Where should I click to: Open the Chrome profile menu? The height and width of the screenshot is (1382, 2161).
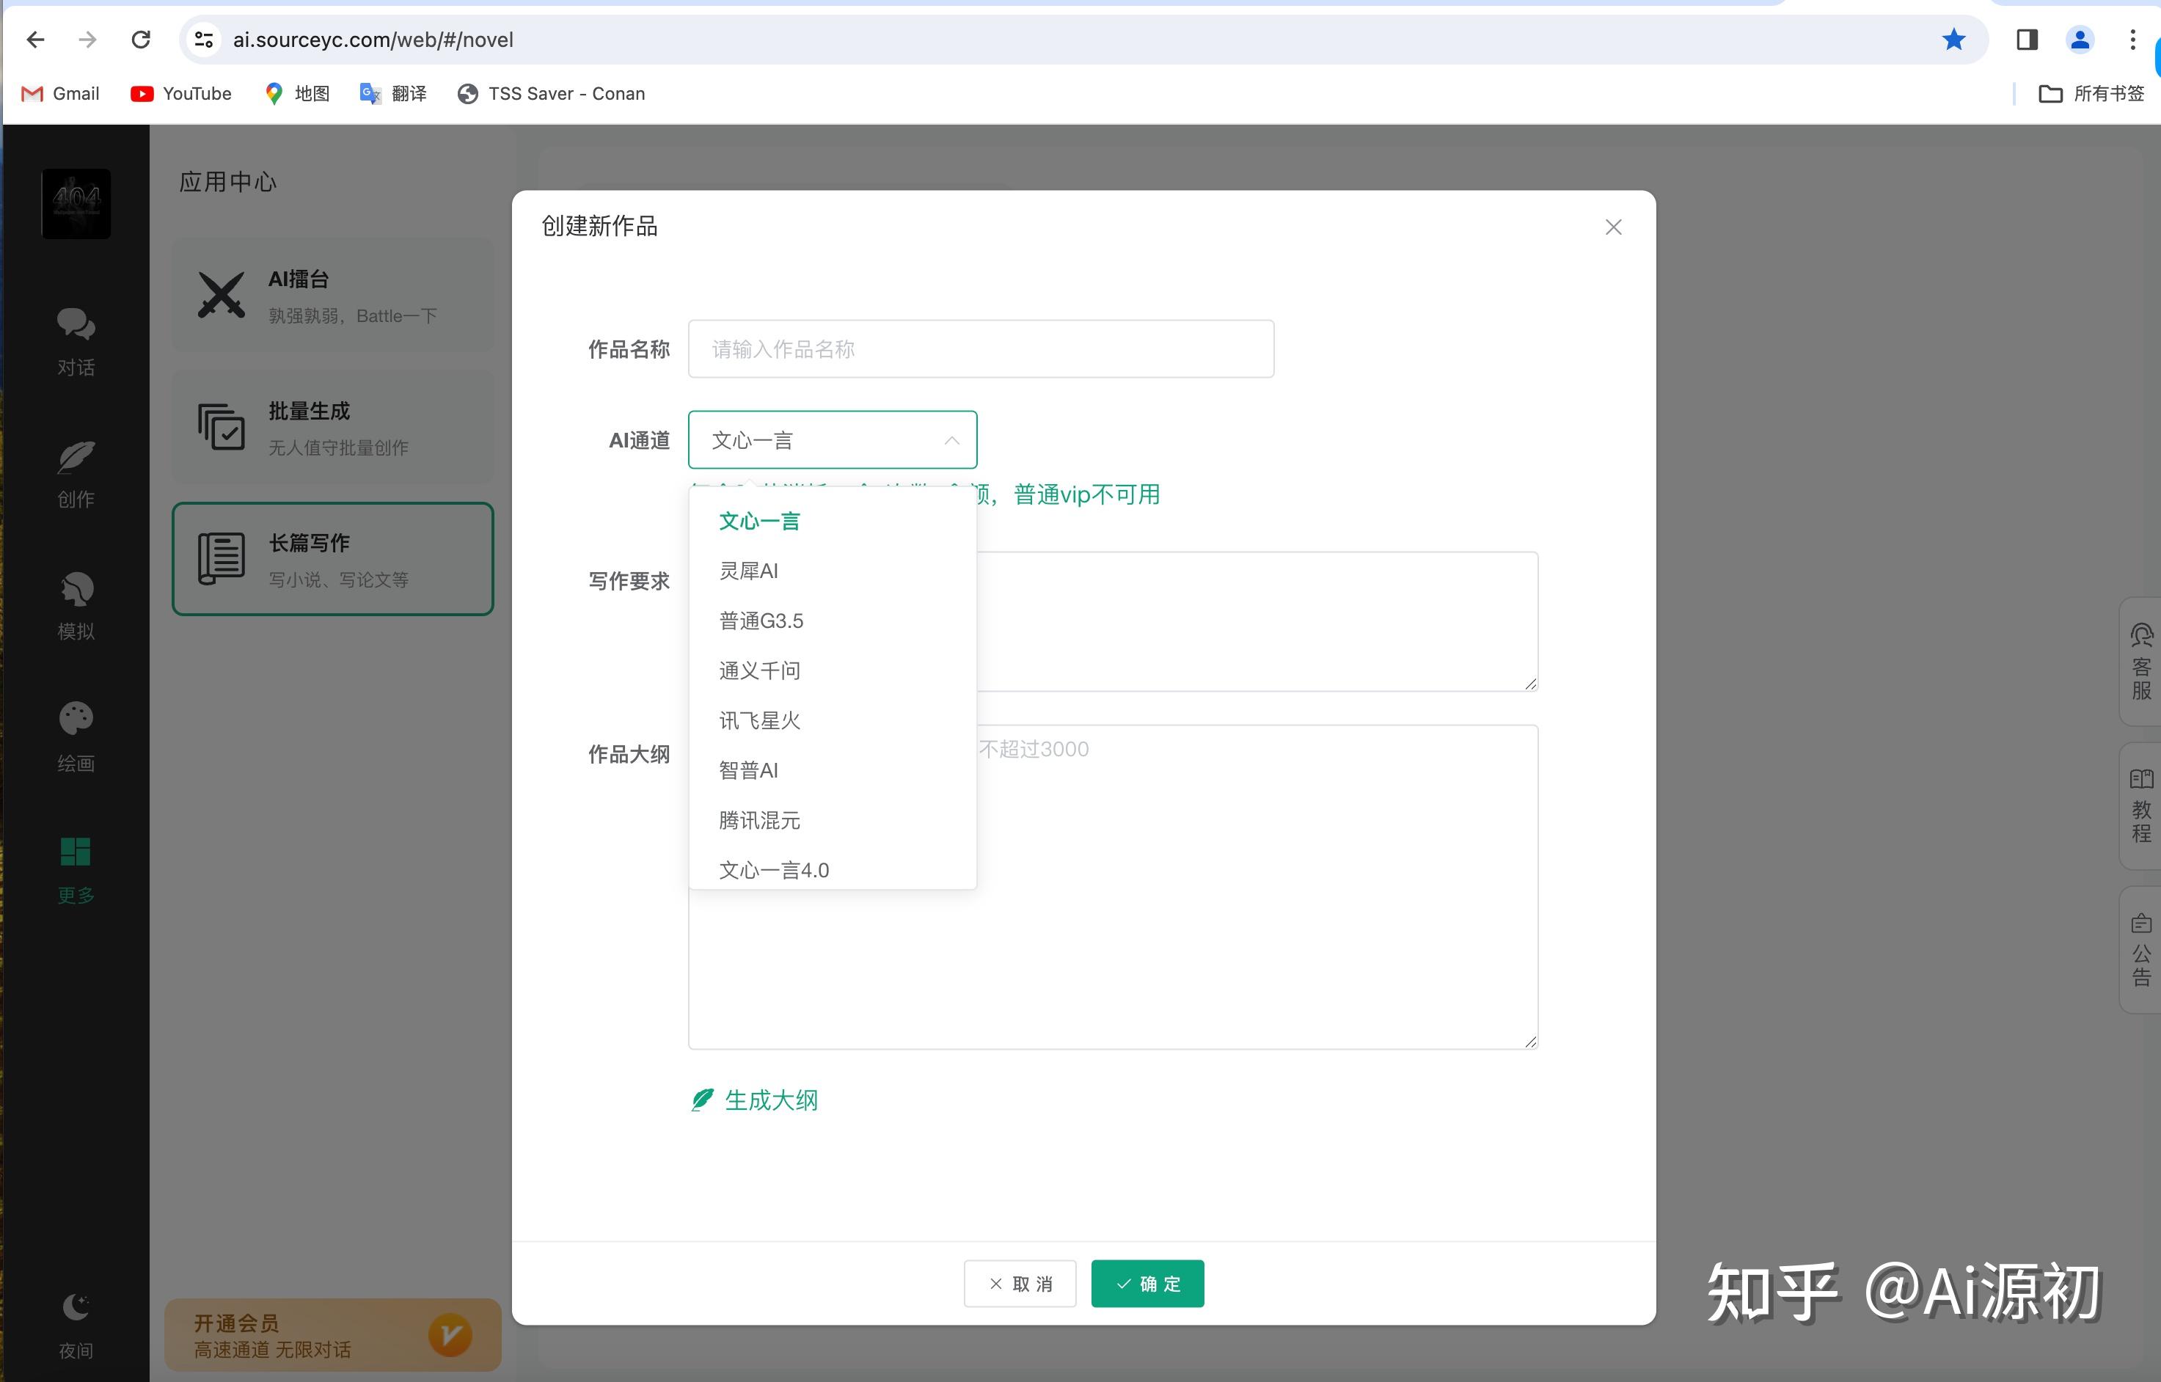tap(2080, 40)
